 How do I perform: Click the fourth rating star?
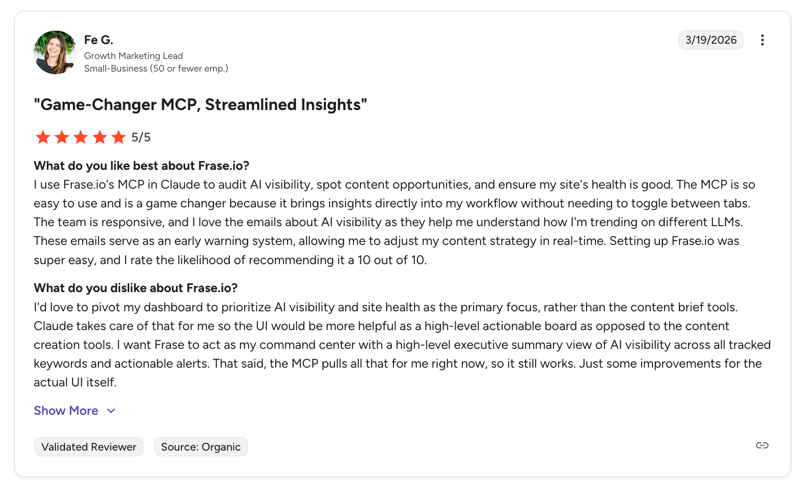click(x=100, y=137)
